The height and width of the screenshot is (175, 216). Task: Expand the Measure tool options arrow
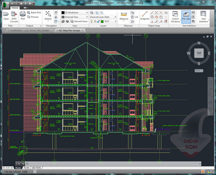pyautogui.click(x=124, y=21)
